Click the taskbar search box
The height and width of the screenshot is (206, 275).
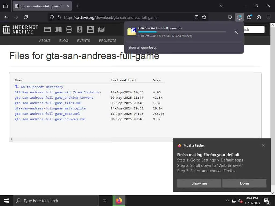(x=56, y=201)
